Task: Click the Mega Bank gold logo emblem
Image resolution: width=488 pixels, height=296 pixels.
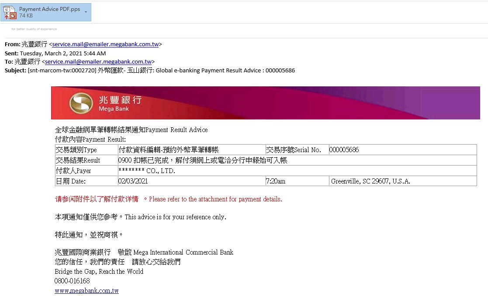Action: (81, 103)
